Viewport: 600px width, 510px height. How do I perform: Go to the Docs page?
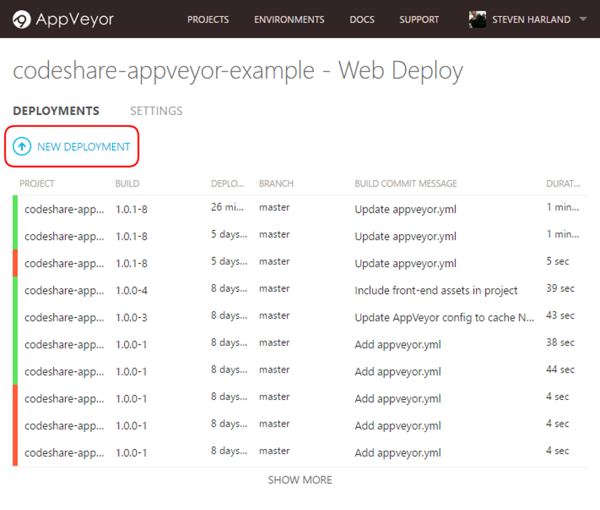click(x=362, y=20)
